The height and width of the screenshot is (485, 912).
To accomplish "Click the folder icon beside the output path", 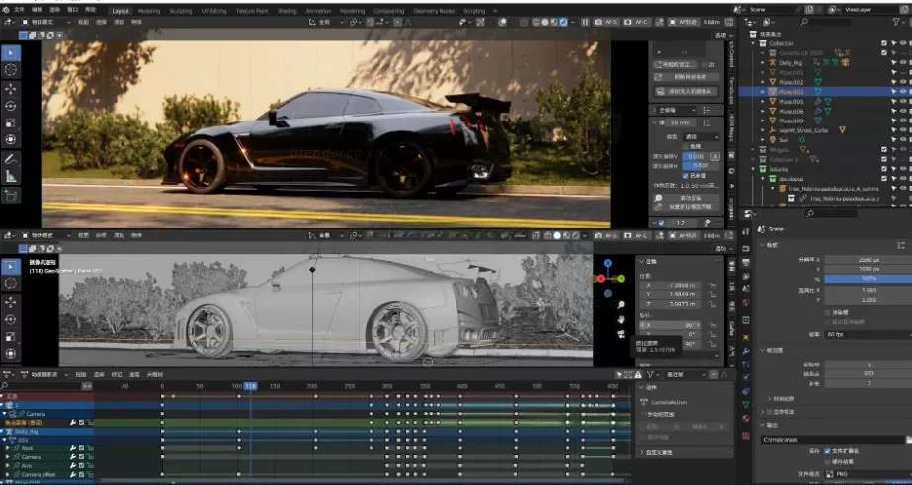I will tap(908, 440).
